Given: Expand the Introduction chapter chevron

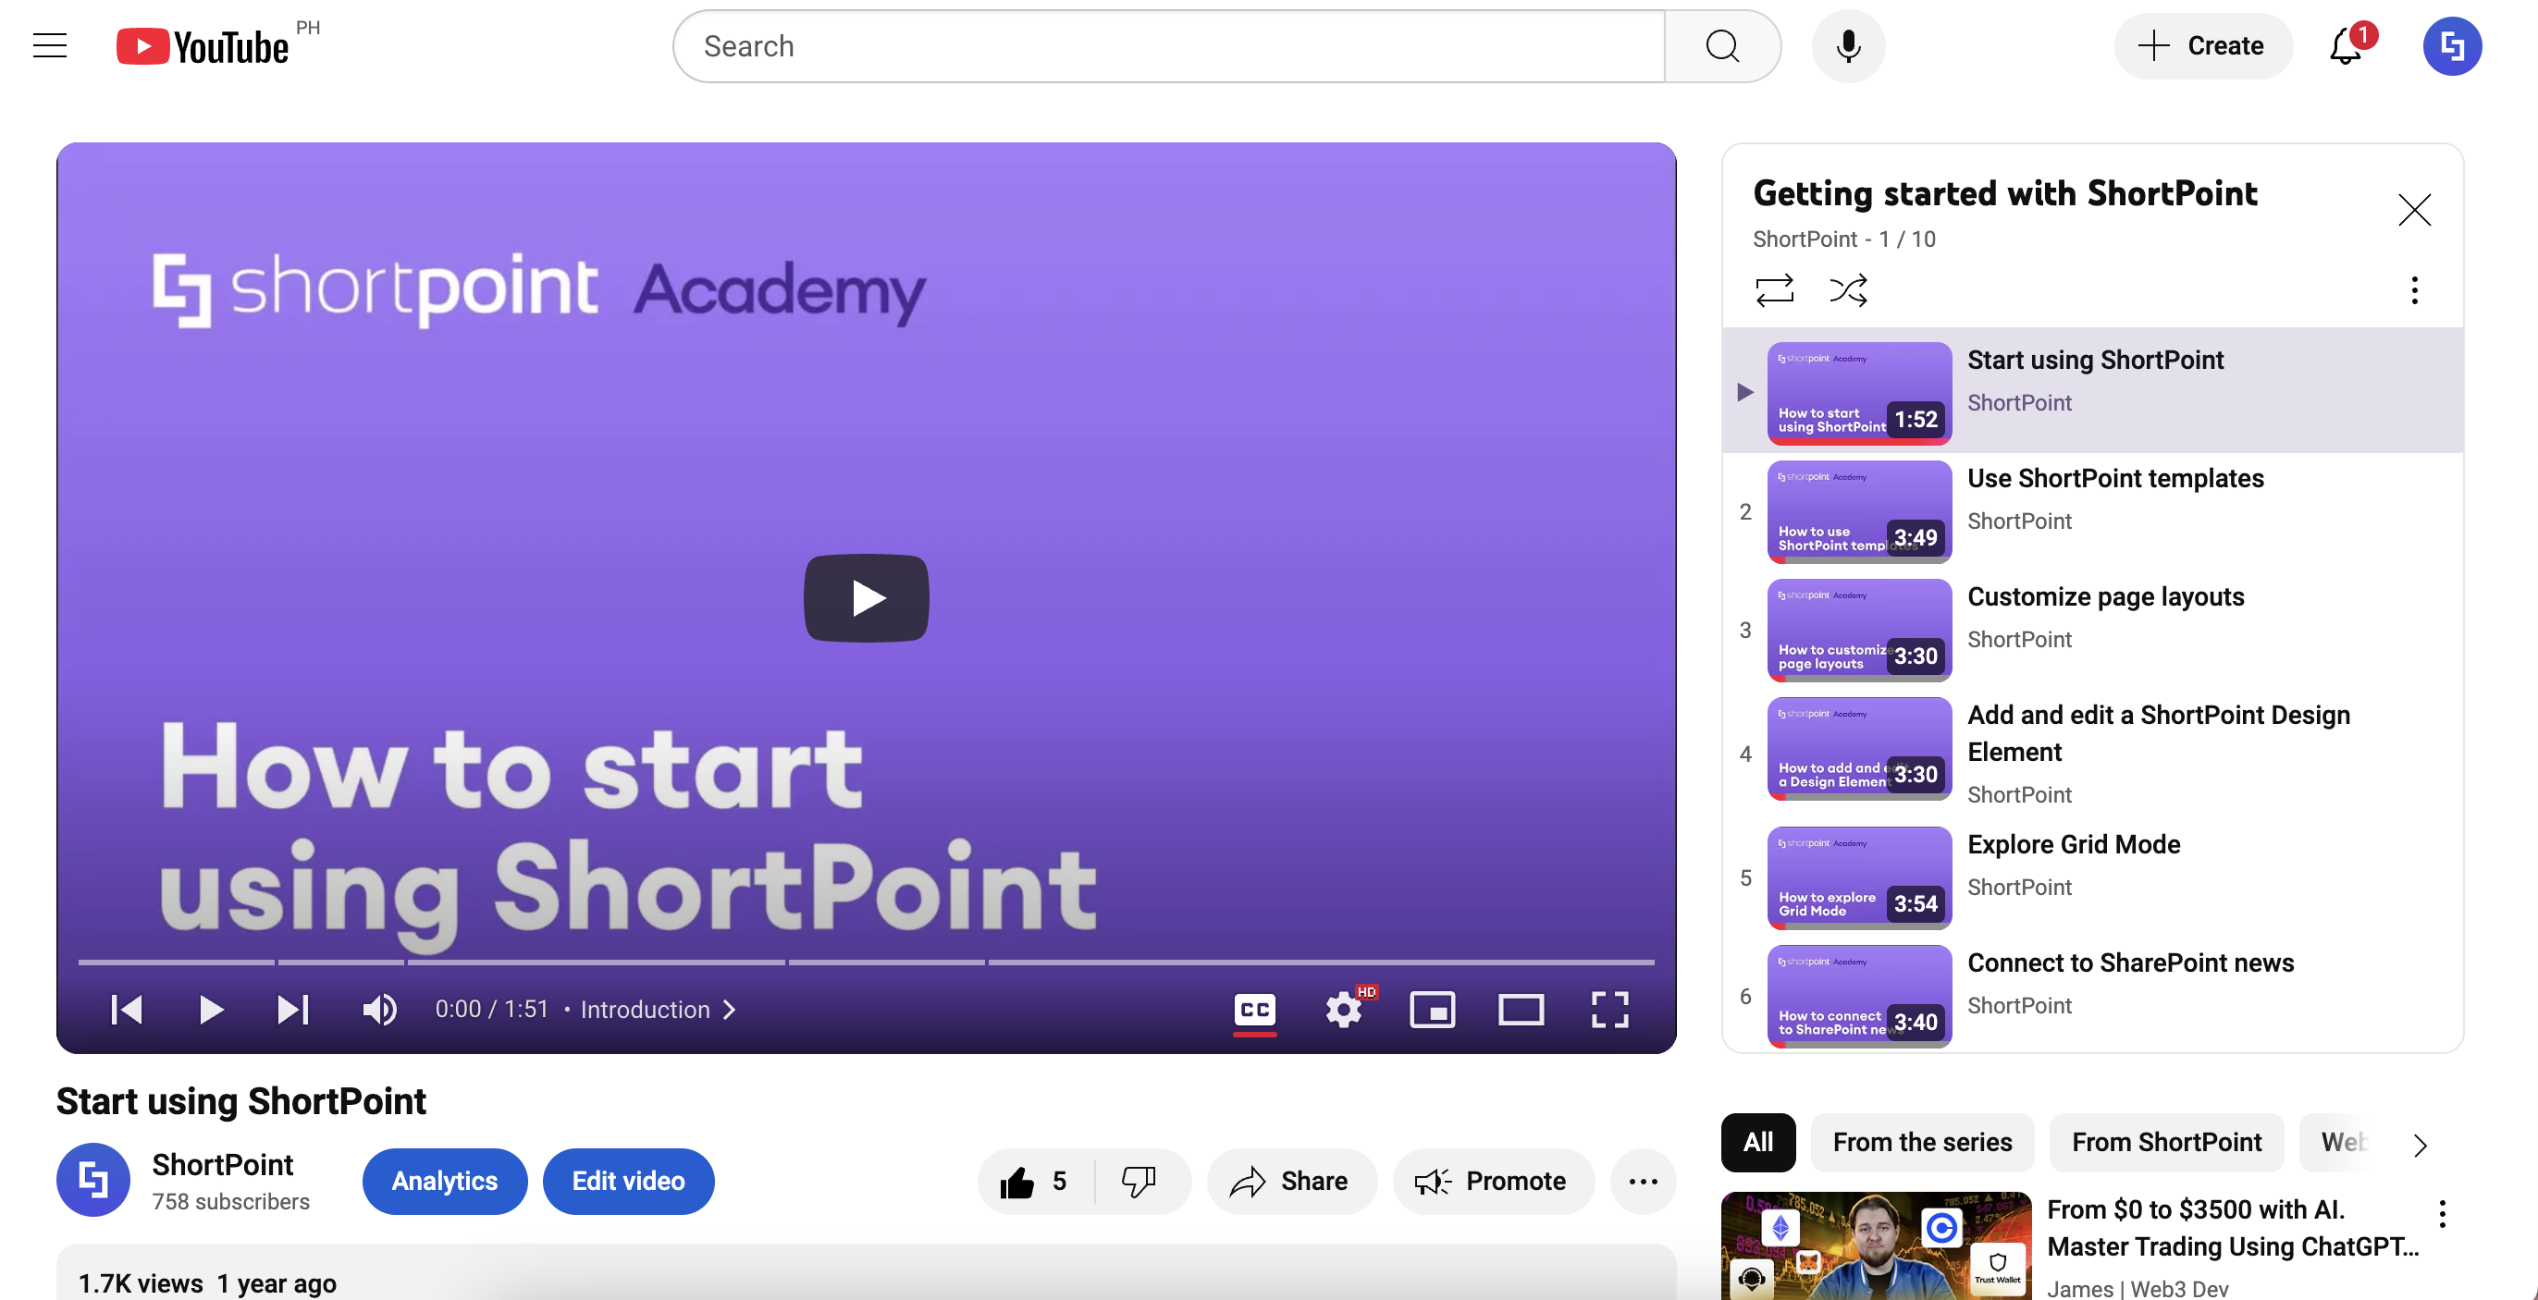Looking at the screenshot, I should click(729, 1010).
